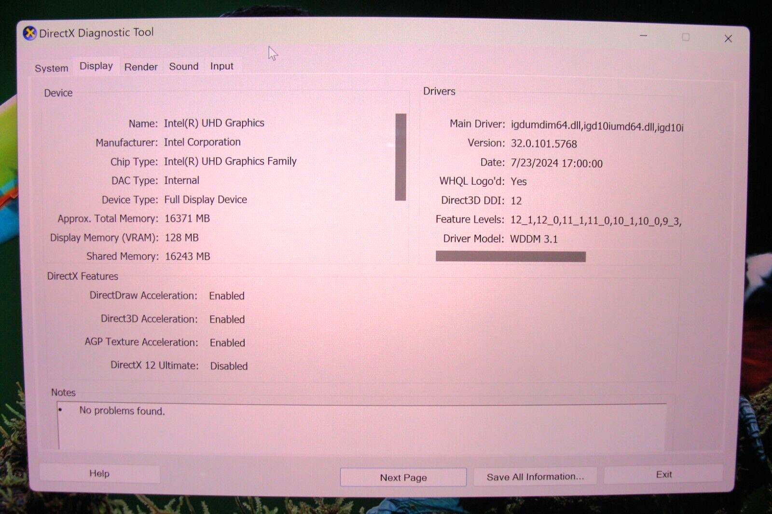The height and width of the screenshot is (514, 772).
Task: Click the 'Display Memory (VRAM):' label
Action: (104, 238)
